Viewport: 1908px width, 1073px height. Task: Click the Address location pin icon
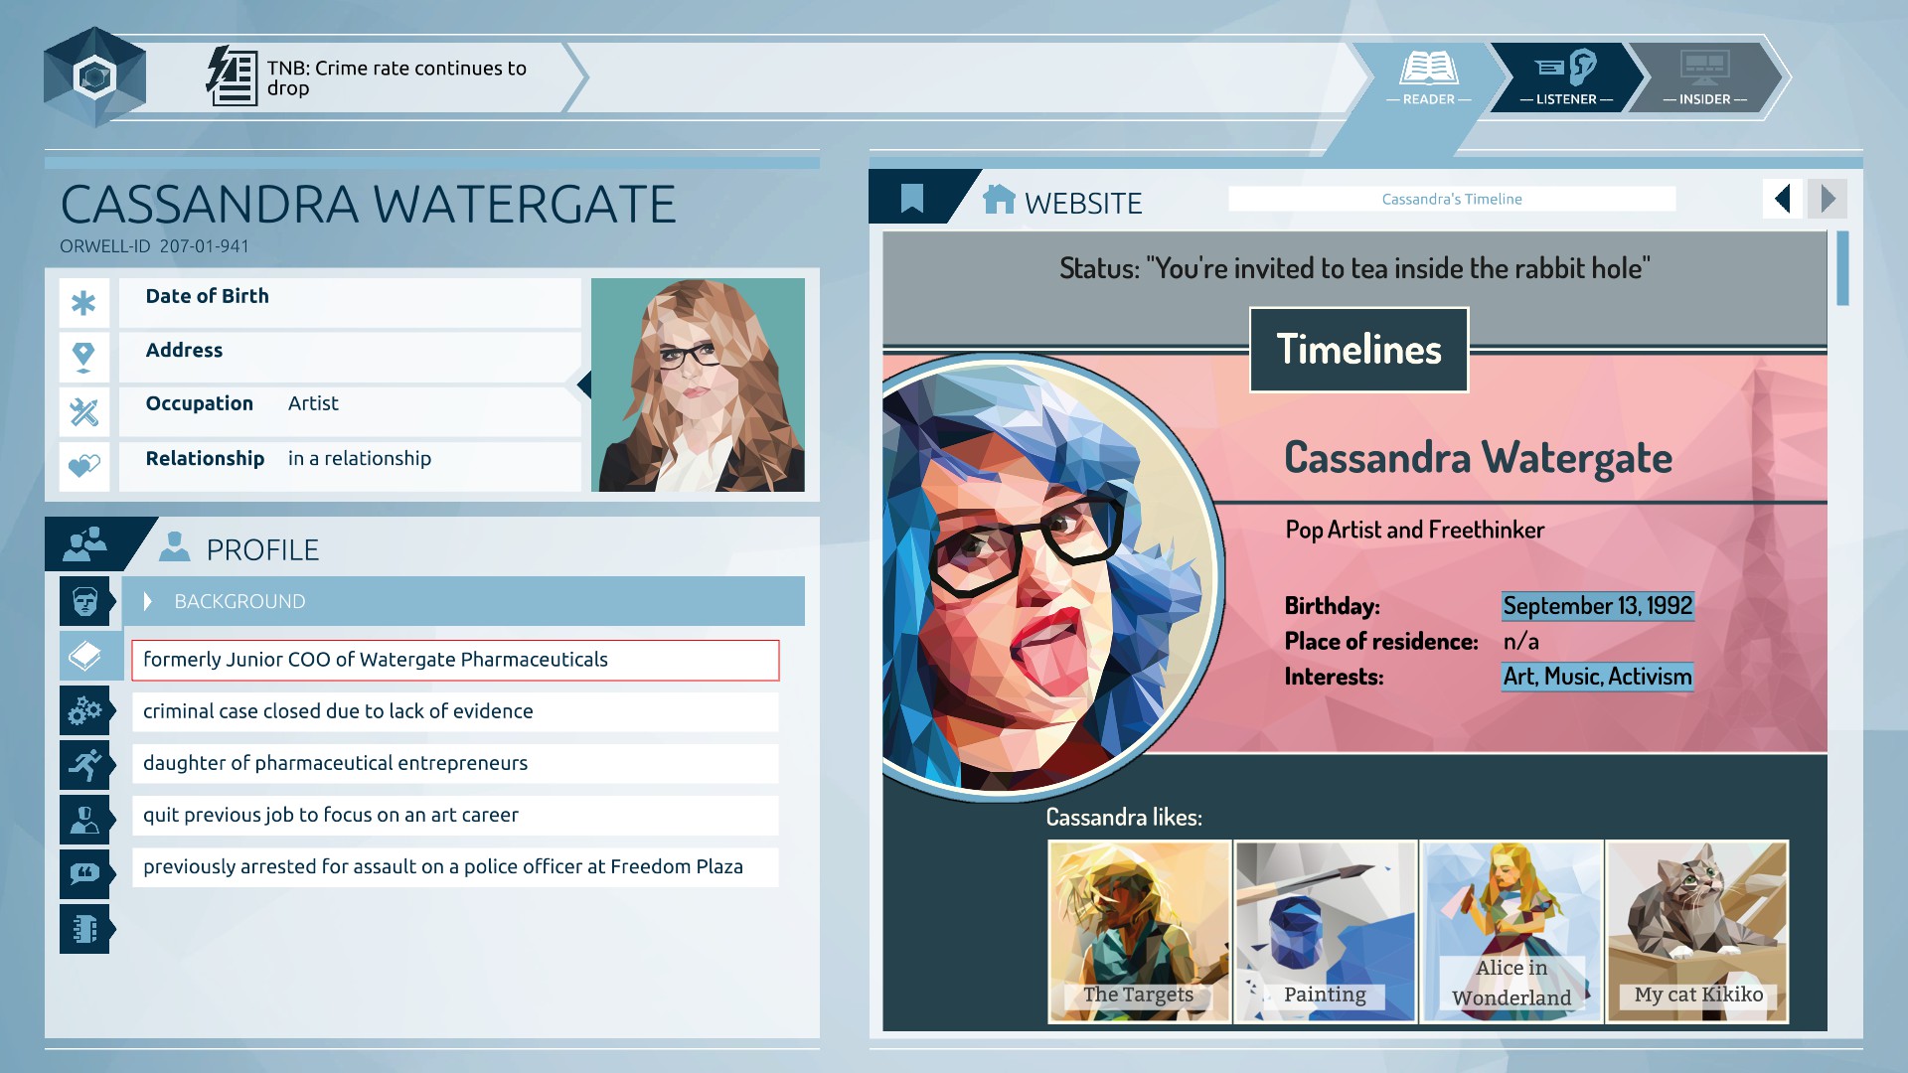coord(83,357)
